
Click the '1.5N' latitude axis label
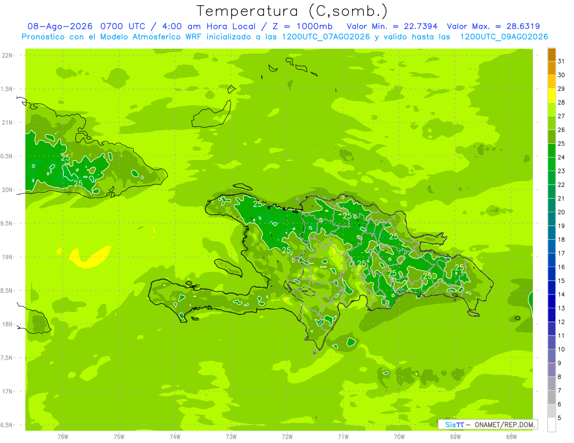[7, 89]
